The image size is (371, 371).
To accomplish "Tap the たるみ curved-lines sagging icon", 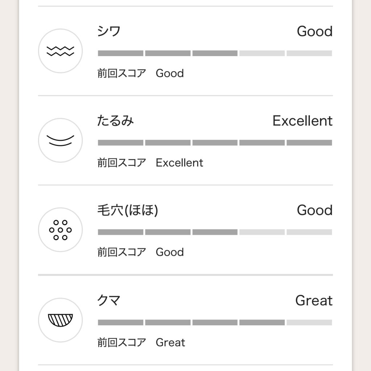I will (60, 140).
